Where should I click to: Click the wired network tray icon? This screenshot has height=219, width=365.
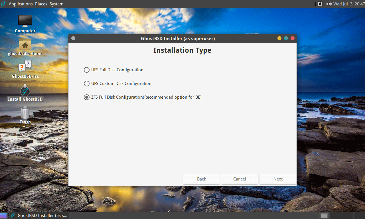(320, 4)
